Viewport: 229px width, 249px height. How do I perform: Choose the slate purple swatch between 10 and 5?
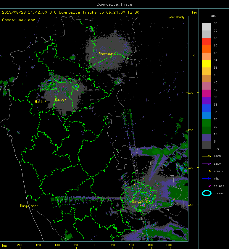(x=207, y=138)
